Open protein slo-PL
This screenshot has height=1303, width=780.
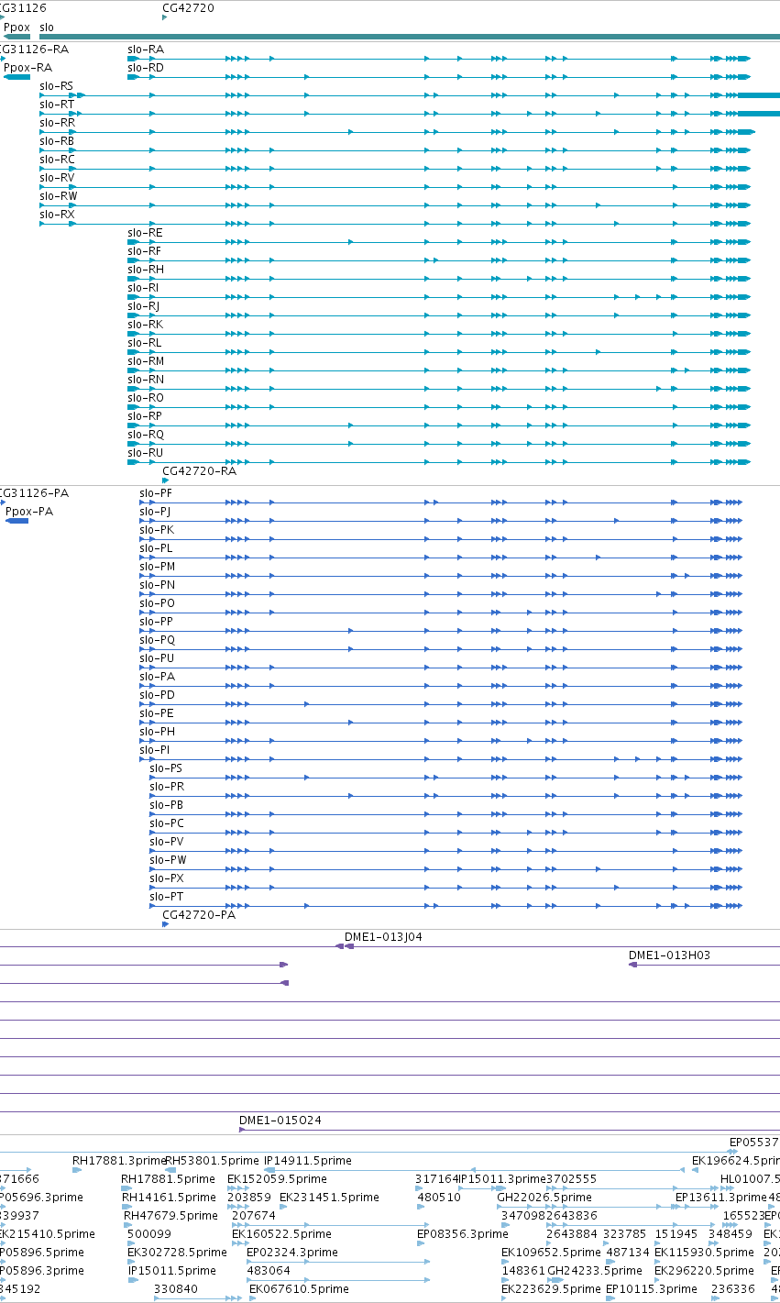[156, 548]
